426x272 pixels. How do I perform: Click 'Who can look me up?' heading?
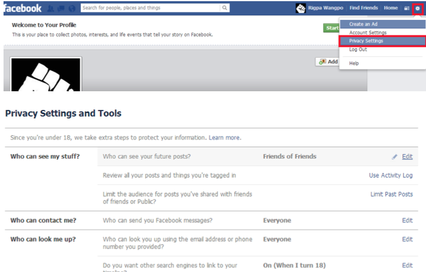pyautogui.click(x=43, y=240)
